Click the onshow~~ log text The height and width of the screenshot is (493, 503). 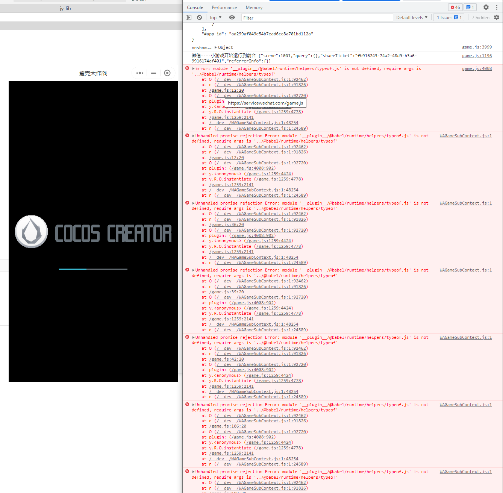coord(202,48)
